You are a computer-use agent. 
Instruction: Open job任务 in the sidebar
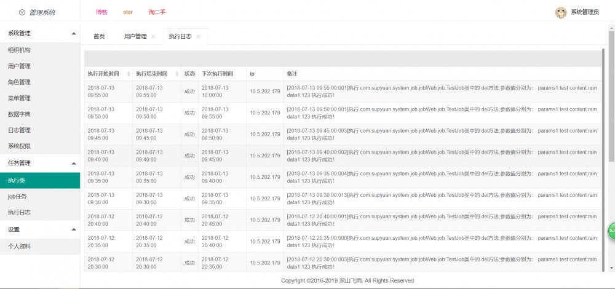click(x=40, y=196)
